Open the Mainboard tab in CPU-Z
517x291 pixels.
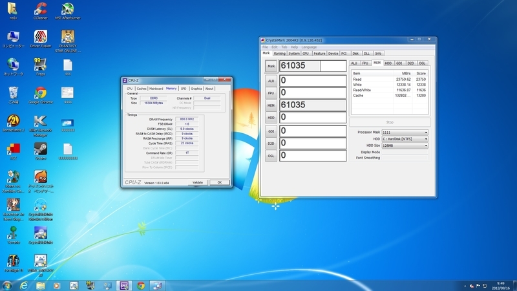point(156,89)
